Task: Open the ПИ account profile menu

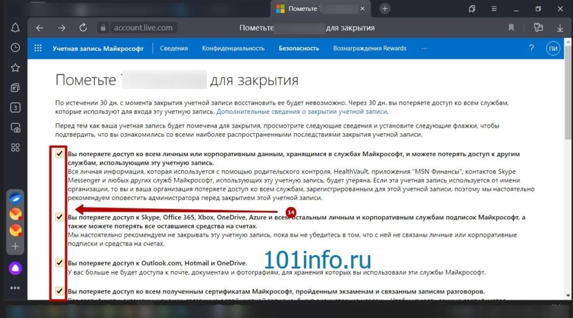Action: (553, 48)
